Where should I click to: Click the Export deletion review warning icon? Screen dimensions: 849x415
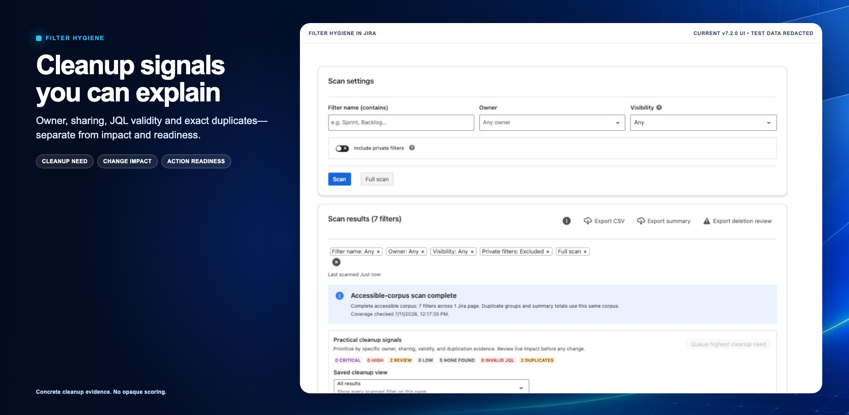click(x=706, y=221)
